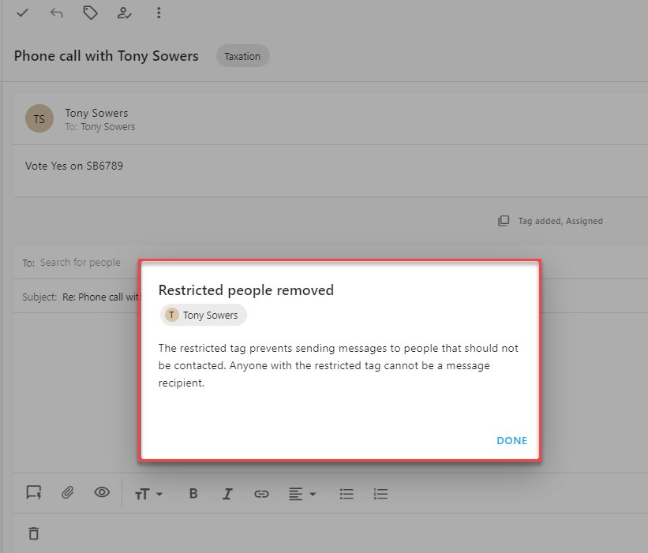Click the reply arrow icon
This screenshot has width=648, height=553.
coord(56,13)
